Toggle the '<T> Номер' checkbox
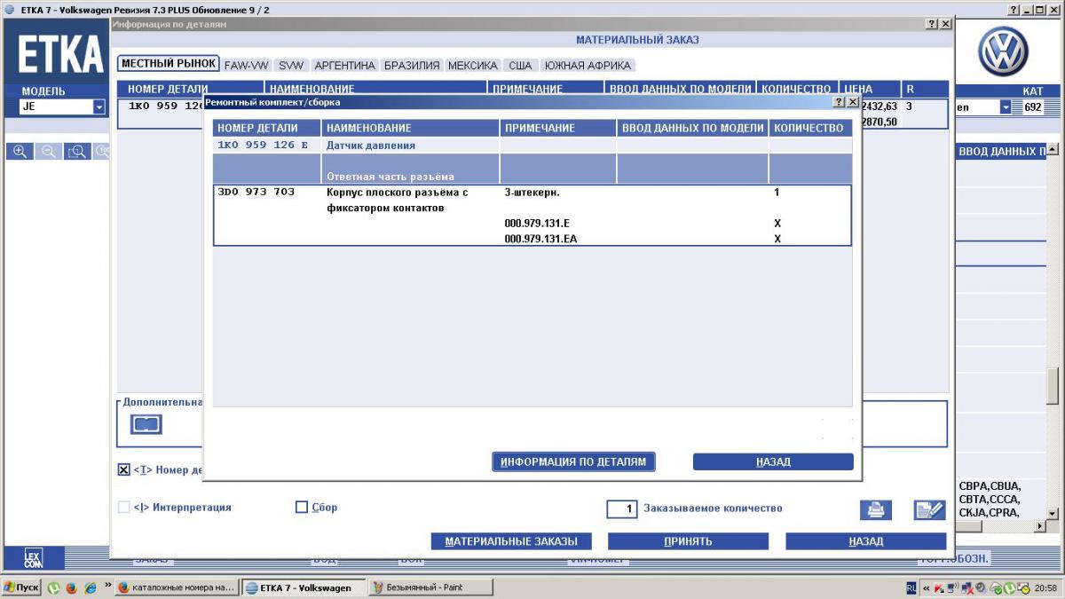 [x=124, y=469]
